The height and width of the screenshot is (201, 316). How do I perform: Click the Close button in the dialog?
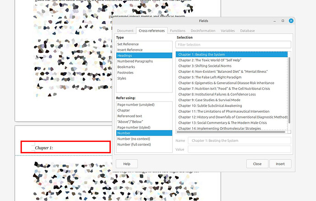(x=257, y=163)
